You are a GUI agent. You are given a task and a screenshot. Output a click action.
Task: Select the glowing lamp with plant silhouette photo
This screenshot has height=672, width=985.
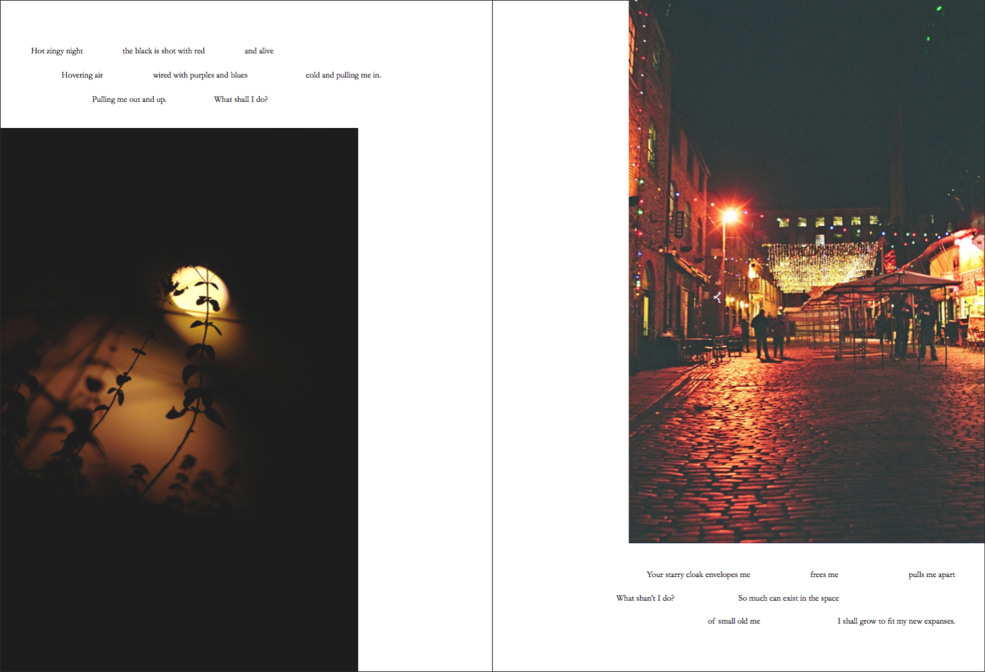[179, 399]
